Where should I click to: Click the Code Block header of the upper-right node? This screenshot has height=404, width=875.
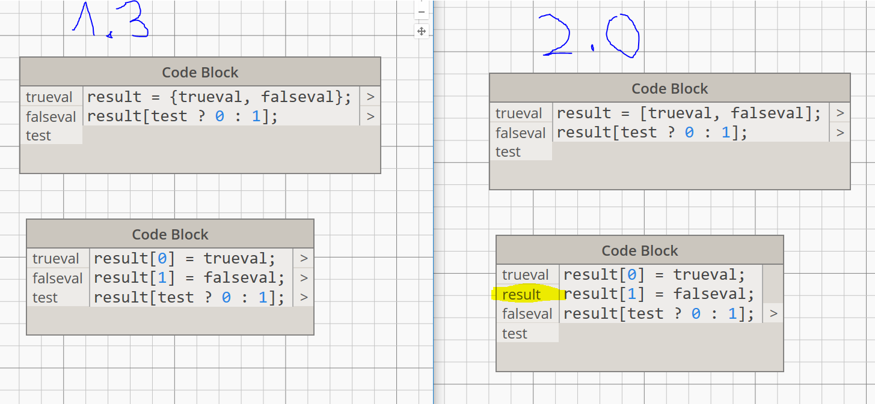point(669,88)
